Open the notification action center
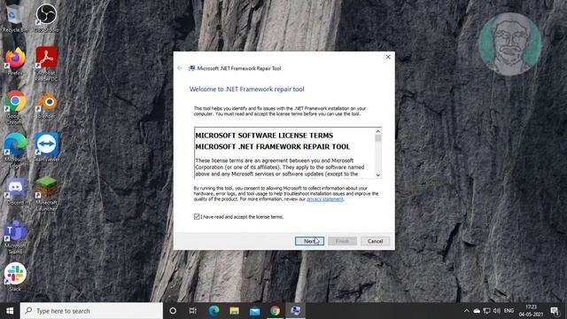Viewport: 567px width, 319px height. [x=555, y=311]
